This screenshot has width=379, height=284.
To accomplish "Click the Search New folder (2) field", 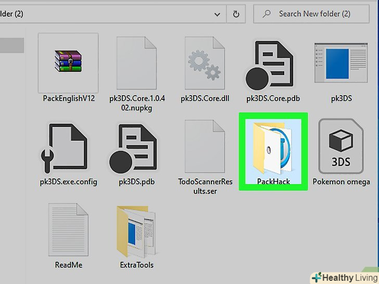I will pyautogui.click(x=311, y=14).
